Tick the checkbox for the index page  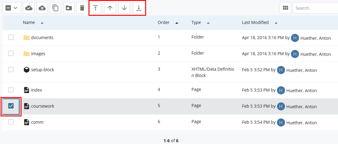[x=11, y=90]
